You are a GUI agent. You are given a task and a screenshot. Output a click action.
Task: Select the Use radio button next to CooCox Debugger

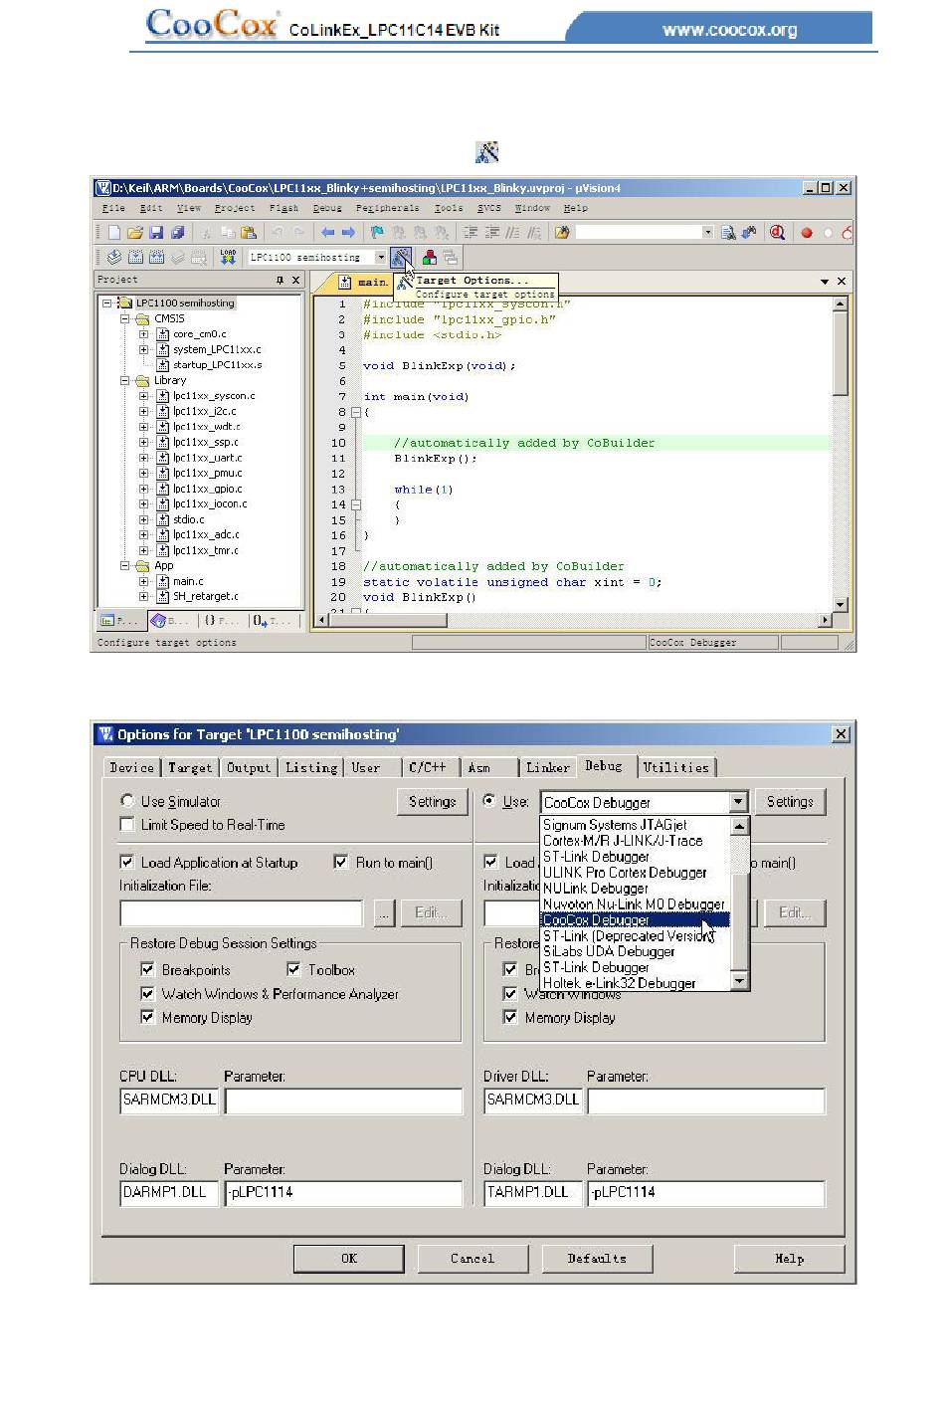point(488,801)
